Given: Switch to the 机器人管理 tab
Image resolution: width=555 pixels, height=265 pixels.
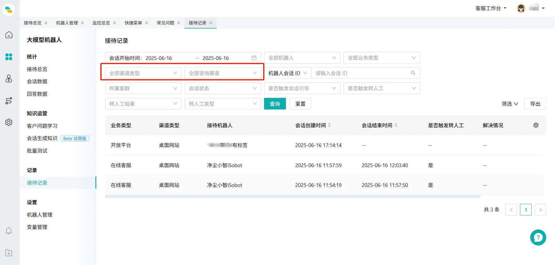Looking at the screenshot, I should click(x=67, y=23).
